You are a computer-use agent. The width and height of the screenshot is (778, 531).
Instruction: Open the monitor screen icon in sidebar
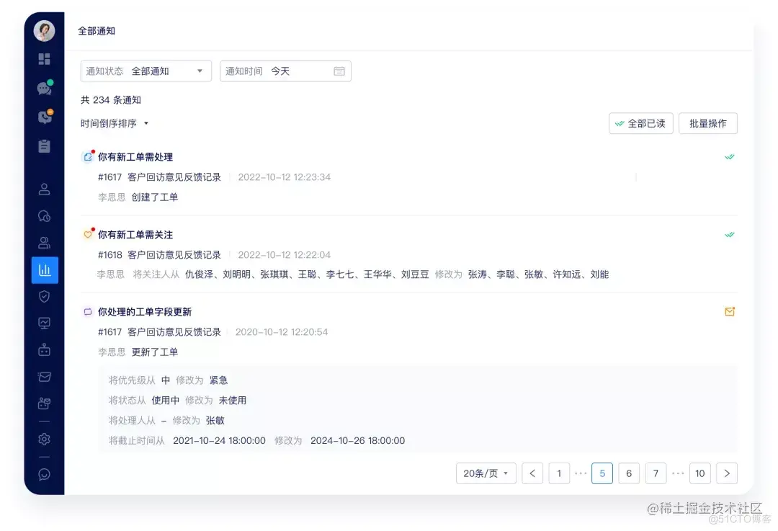[44, 323]
